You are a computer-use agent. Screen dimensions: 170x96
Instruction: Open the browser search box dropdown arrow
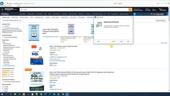[x=159, y=3]
